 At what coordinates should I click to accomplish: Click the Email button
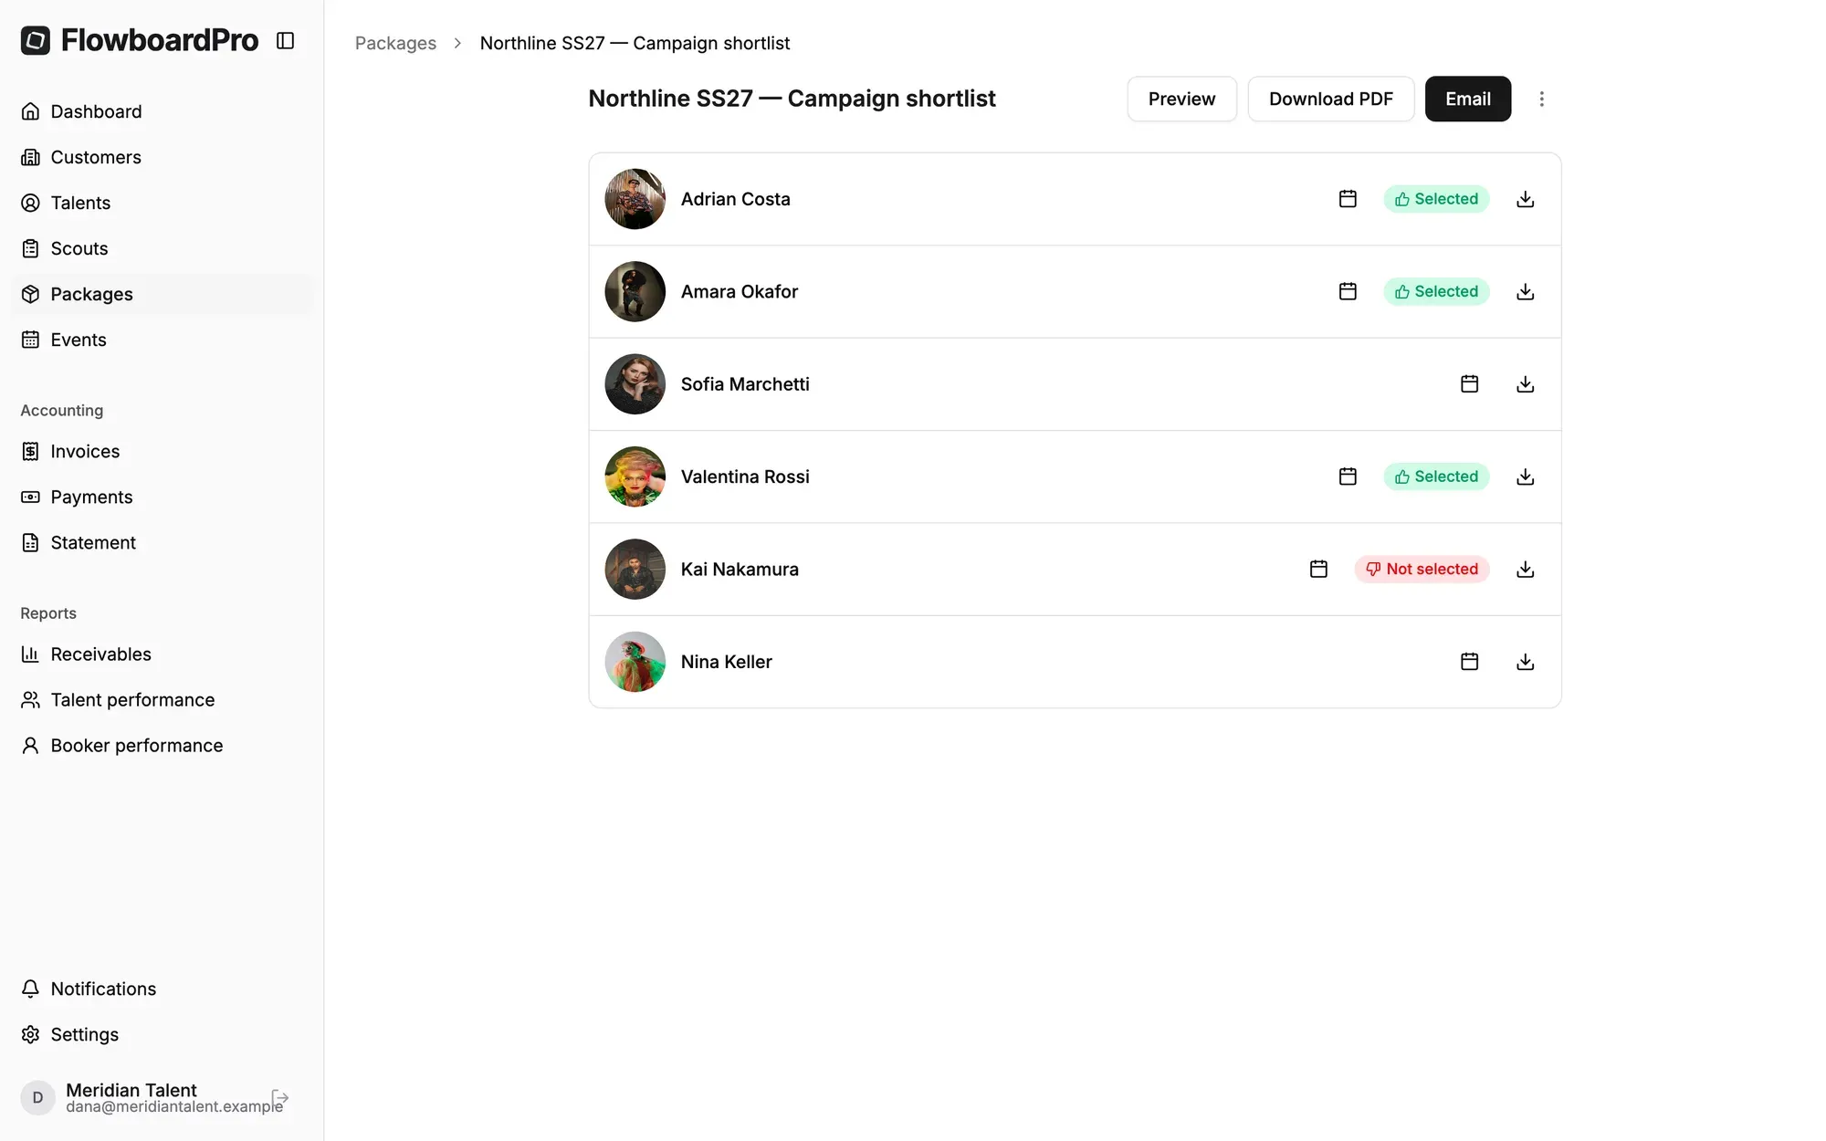(1467, 99)
